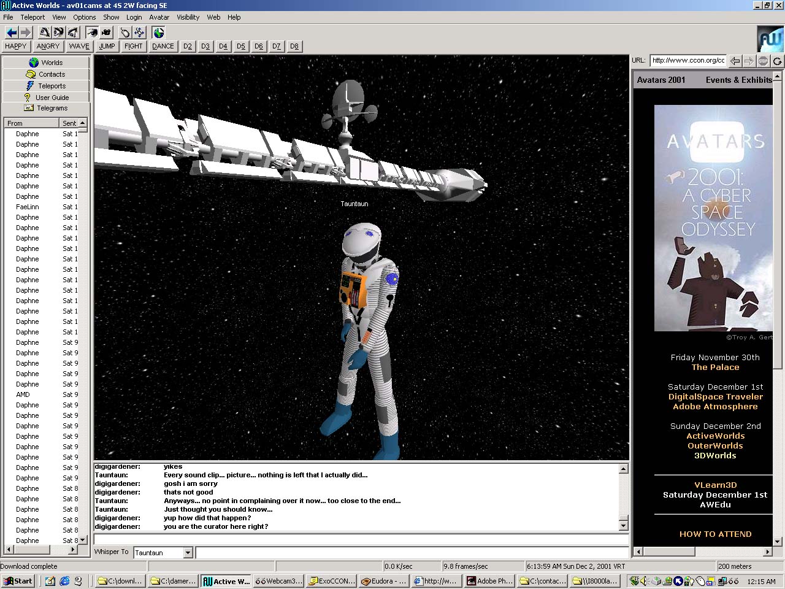The height and width of the screenshot is (589, 785).
Task: Click the four-arrow move icon in toolbar
Action: point(139,33)
